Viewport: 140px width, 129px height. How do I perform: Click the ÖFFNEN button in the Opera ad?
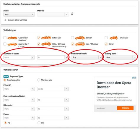[x=125, y=108]
